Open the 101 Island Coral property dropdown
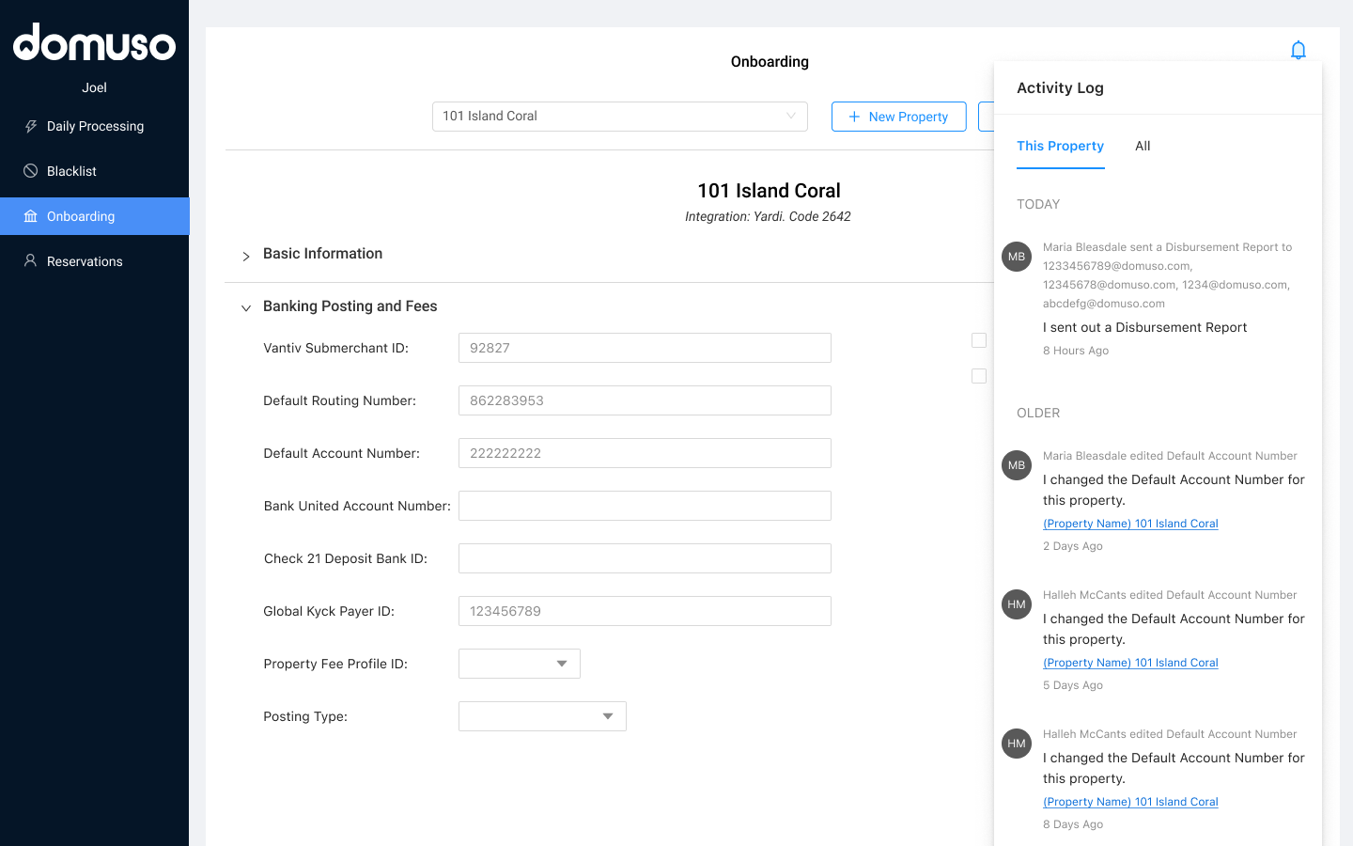This screenshot has height=846, width=1353. click(x=620, y=117)
